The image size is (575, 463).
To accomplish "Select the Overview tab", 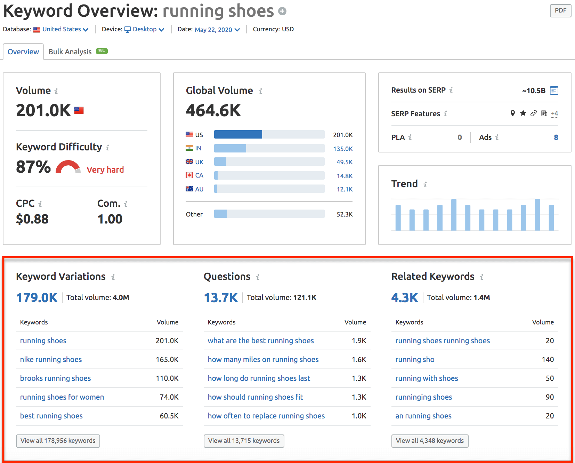I will 23,52.
